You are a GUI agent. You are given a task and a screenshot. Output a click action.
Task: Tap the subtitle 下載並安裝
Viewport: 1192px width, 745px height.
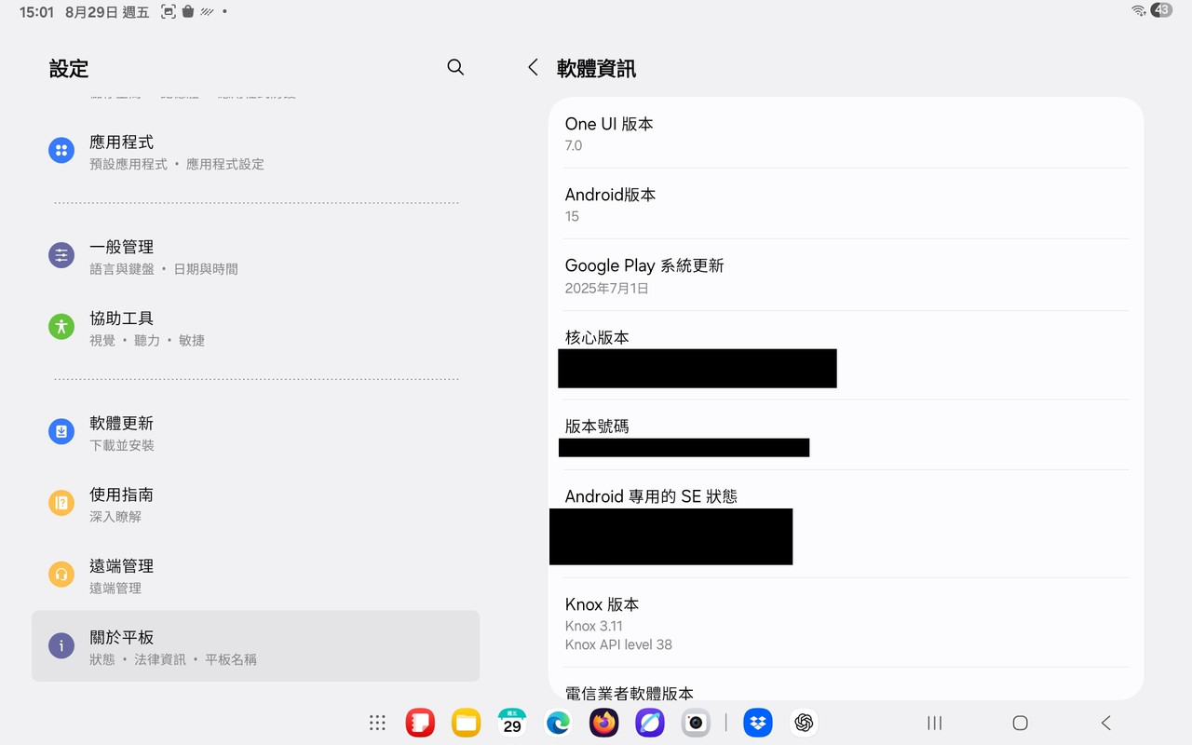click(x=122, y=446)
